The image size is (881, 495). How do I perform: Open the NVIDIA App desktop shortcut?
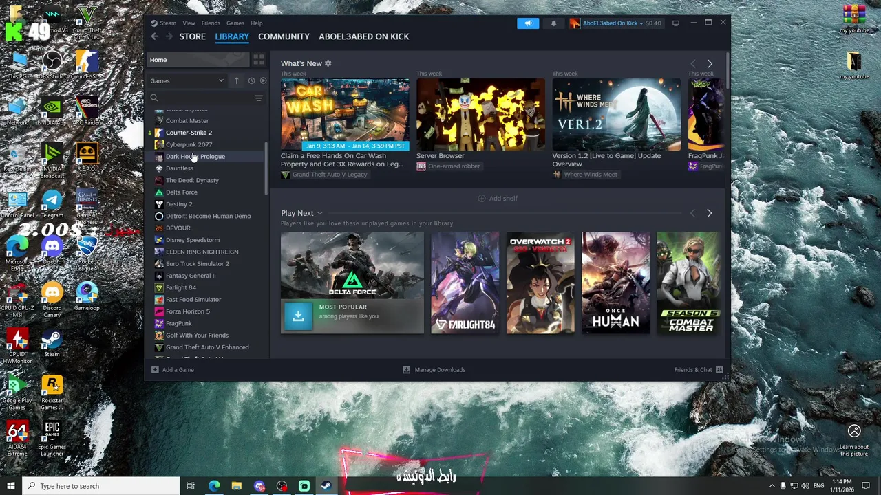(52, 111)
